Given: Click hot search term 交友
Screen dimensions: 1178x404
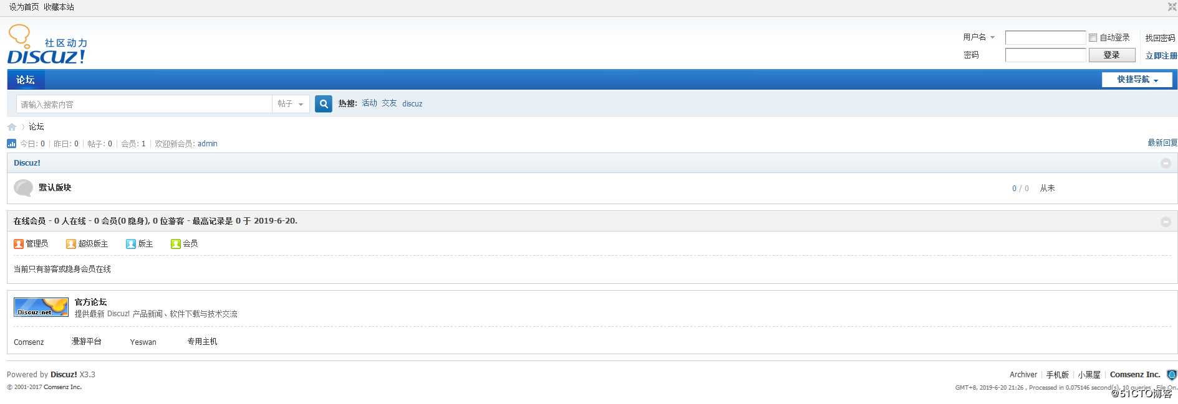Looking at the screenshot, I should (x=389, y=103).
